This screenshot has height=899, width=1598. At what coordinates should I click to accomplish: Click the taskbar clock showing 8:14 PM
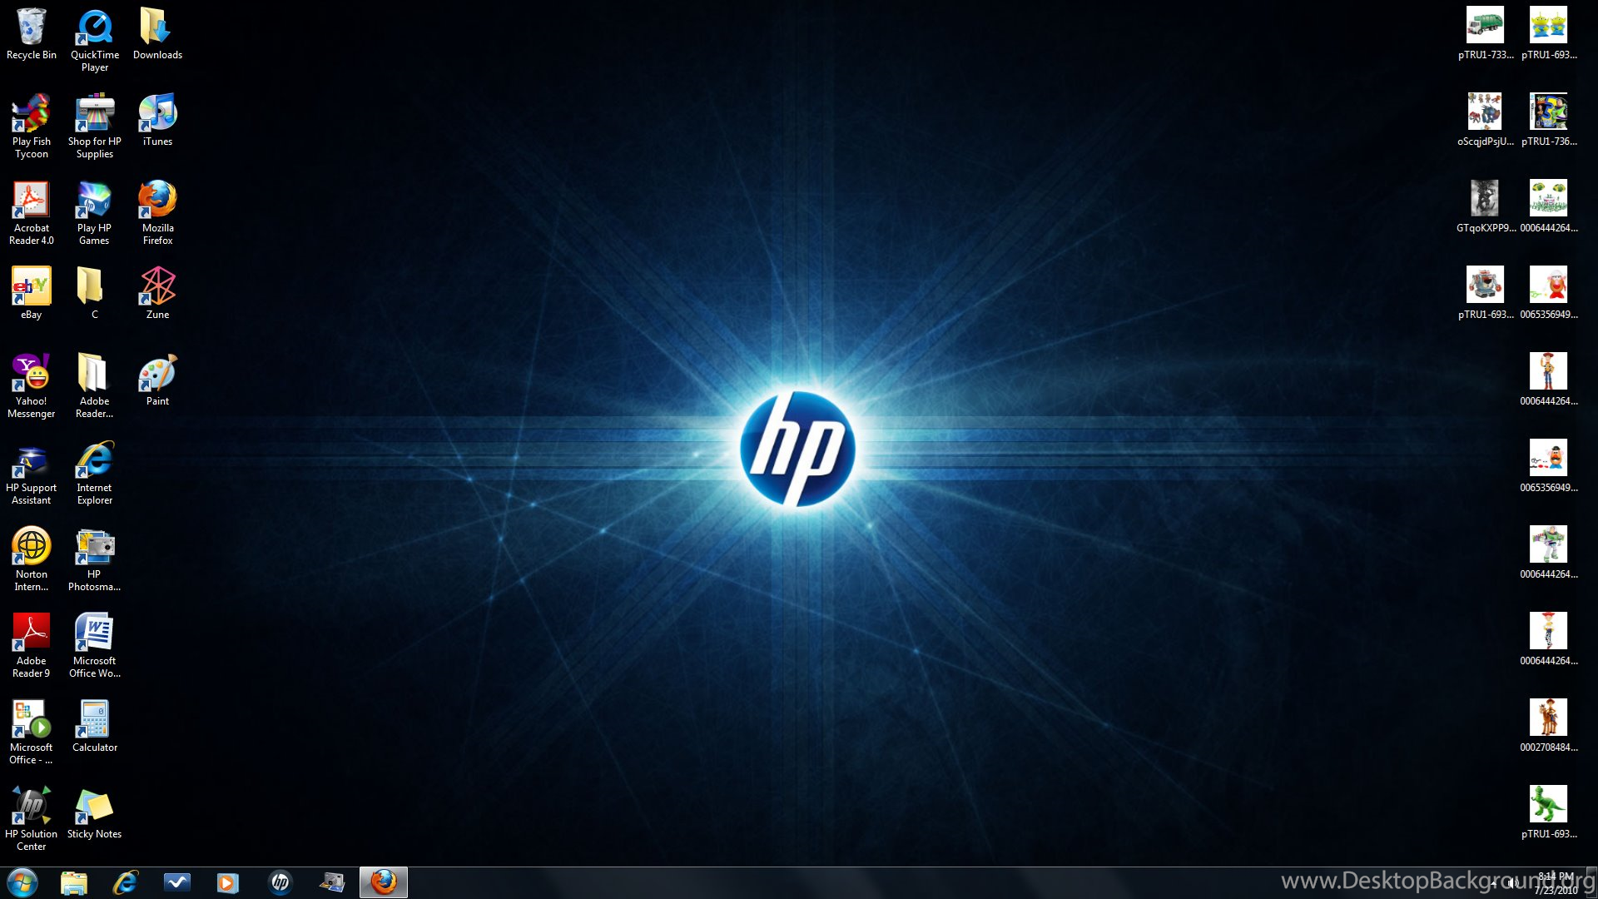pyautogui.click(x=1556, y=883)
